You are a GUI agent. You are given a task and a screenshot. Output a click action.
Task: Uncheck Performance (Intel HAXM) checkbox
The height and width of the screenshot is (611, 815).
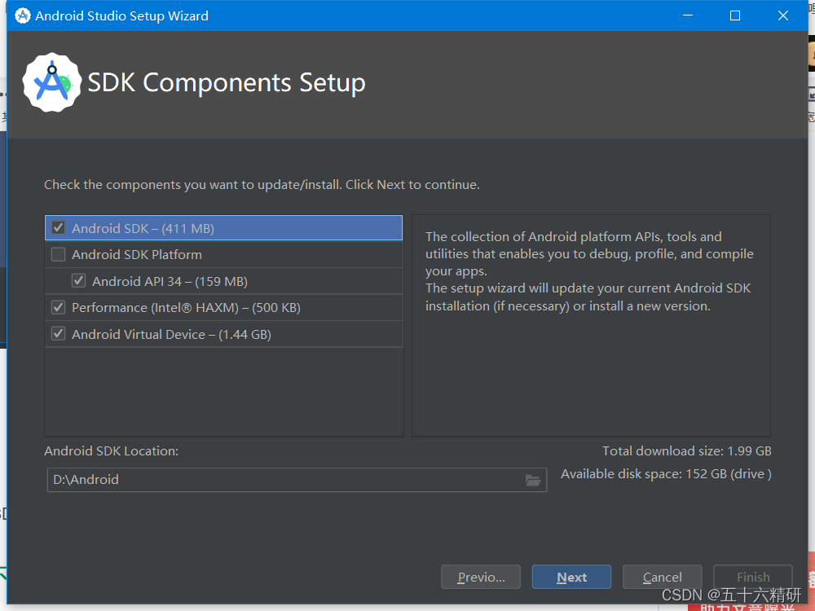58,308
